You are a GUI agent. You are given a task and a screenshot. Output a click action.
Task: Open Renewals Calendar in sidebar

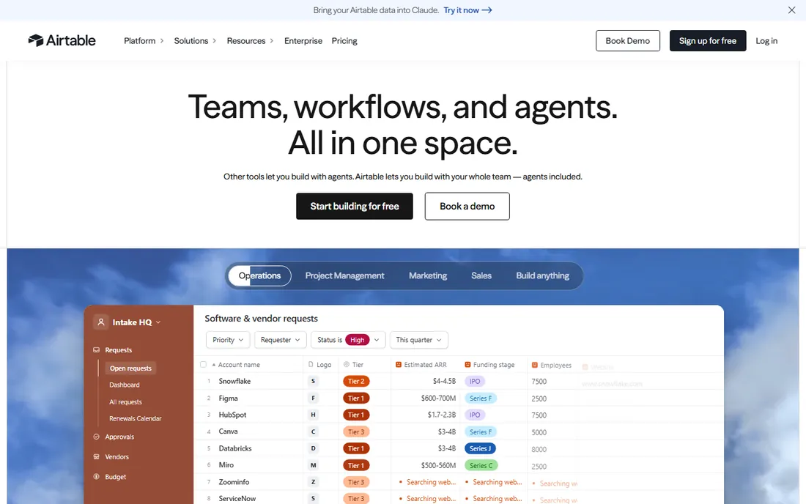coord(136,419)
